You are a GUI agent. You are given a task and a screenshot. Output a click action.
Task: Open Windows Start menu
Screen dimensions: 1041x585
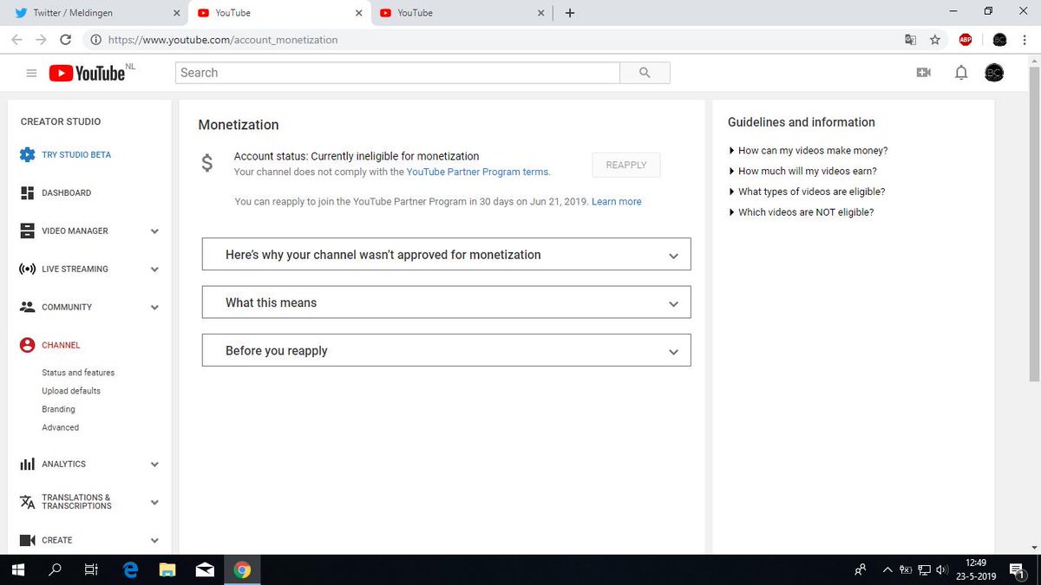[18, 570]
